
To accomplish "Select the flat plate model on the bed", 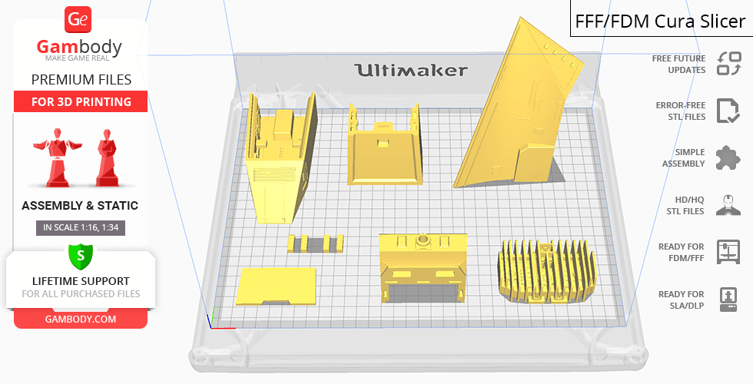I will coord(277,286).
